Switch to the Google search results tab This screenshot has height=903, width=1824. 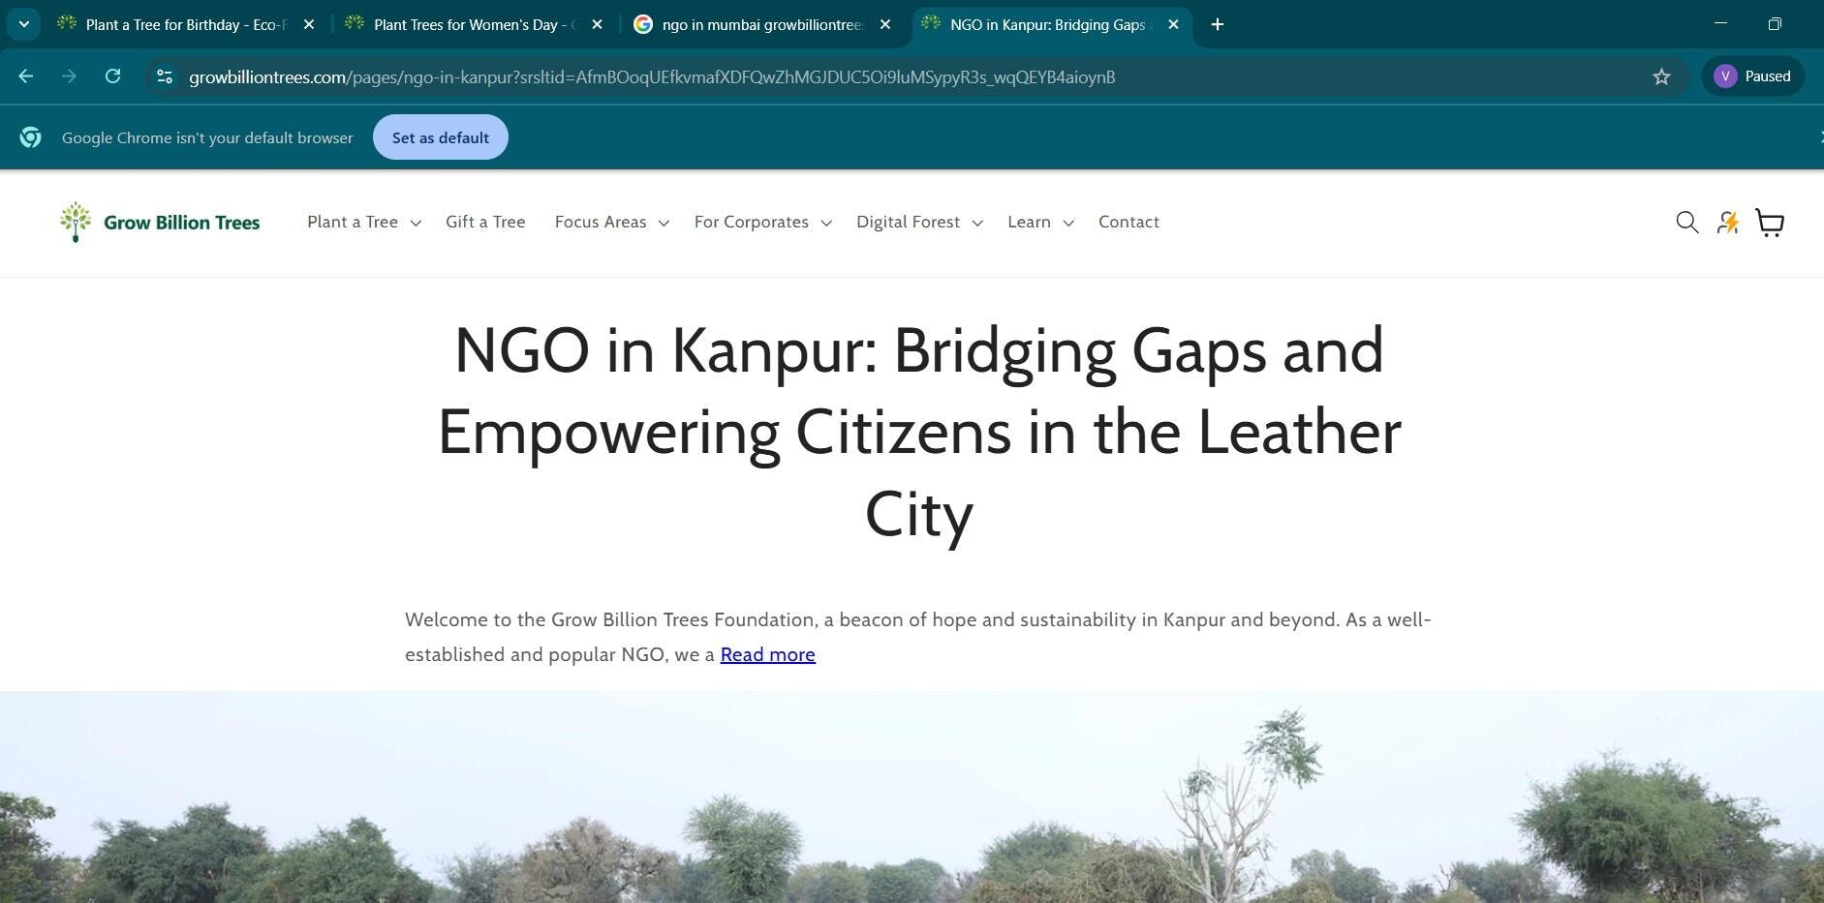coord(760,24)
